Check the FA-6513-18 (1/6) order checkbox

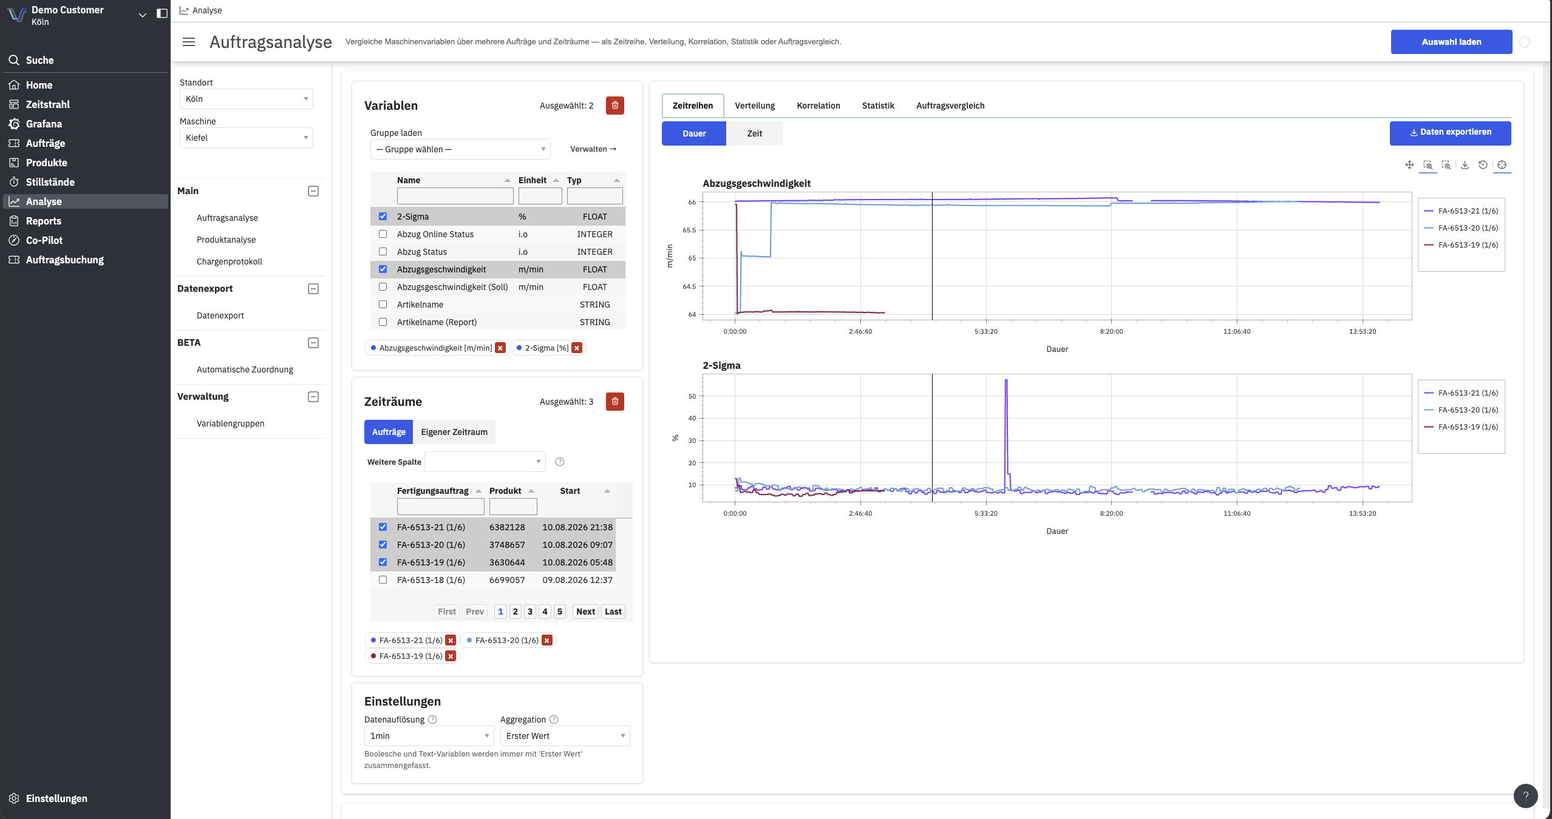pos(383,580)
